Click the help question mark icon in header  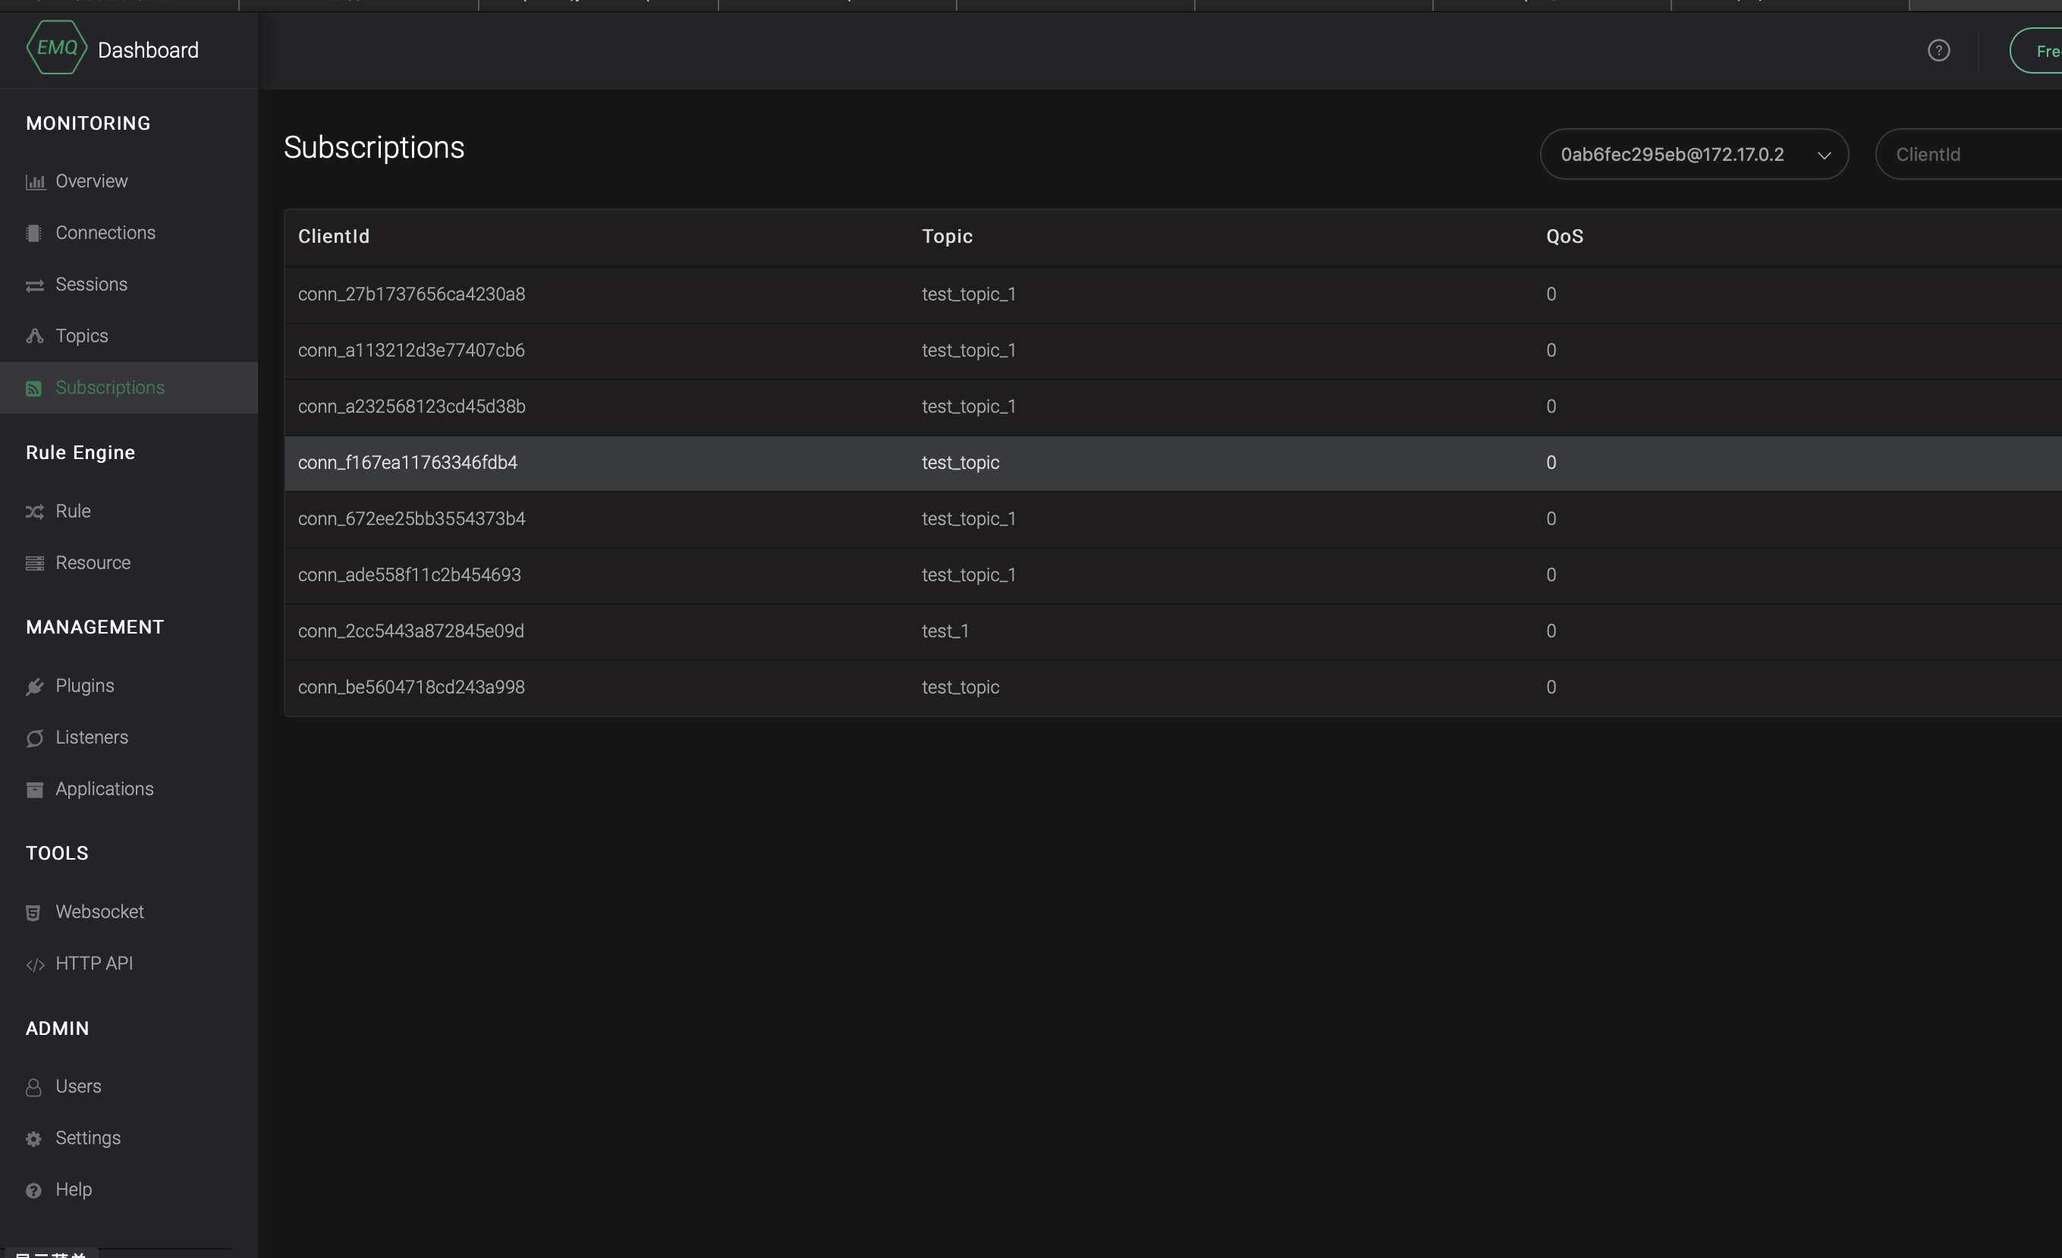pyautogui.click(x=1938, y=51)
